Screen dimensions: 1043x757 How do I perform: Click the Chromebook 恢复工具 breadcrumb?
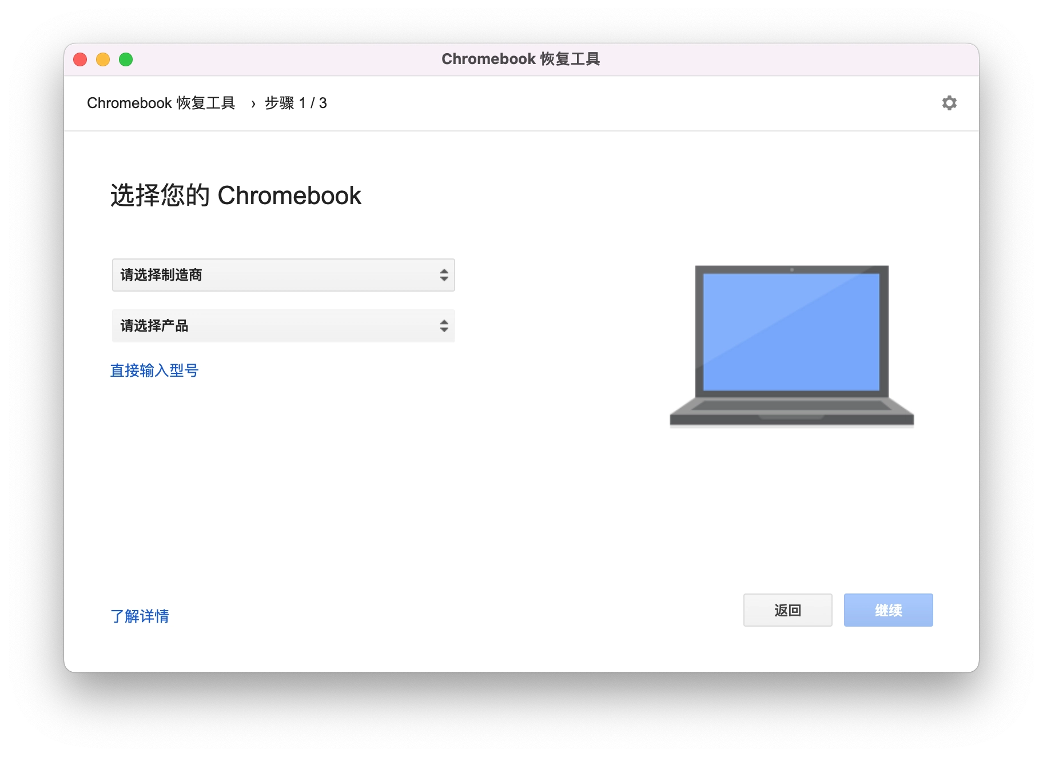point(161,103)
